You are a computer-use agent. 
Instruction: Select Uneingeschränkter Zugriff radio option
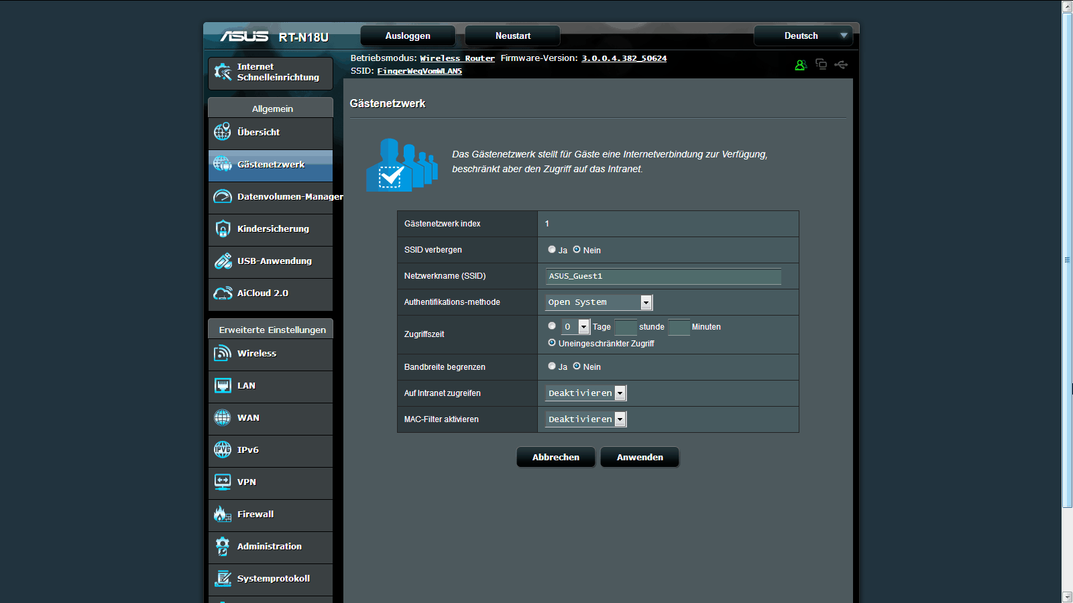[552, 342]
